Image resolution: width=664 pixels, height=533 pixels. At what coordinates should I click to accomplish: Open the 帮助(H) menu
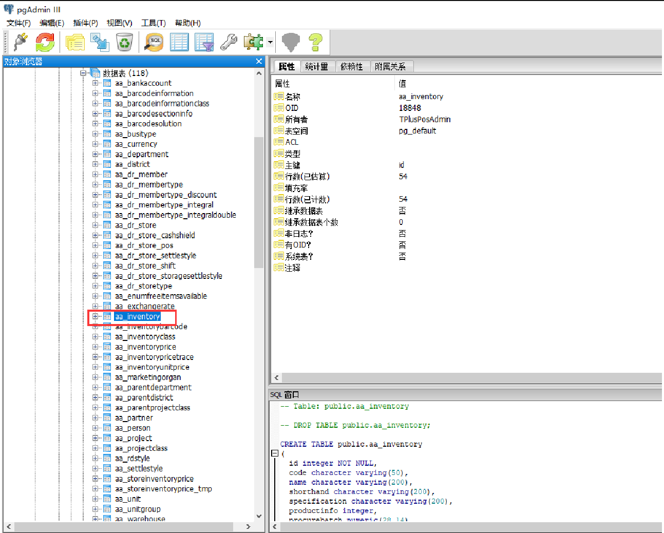pyautogui.click(x=188, y=23)
